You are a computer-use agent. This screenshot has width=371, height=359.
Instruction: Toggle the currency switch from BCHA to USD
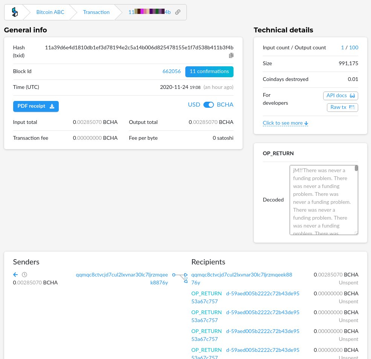(x=209, y=105)
